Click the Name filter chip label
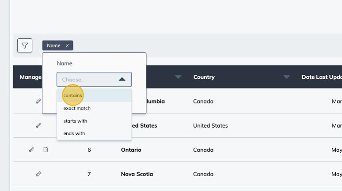This screenshot has width=342, height=191. click(x=53, y=45)
